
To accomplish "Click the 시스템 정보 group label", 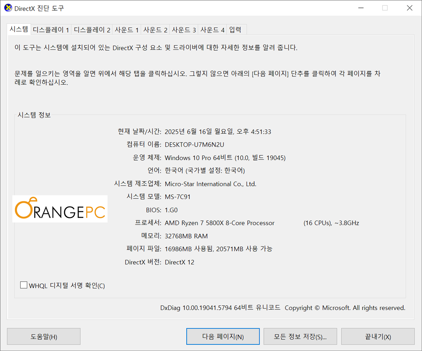I will tap(34, 115).
